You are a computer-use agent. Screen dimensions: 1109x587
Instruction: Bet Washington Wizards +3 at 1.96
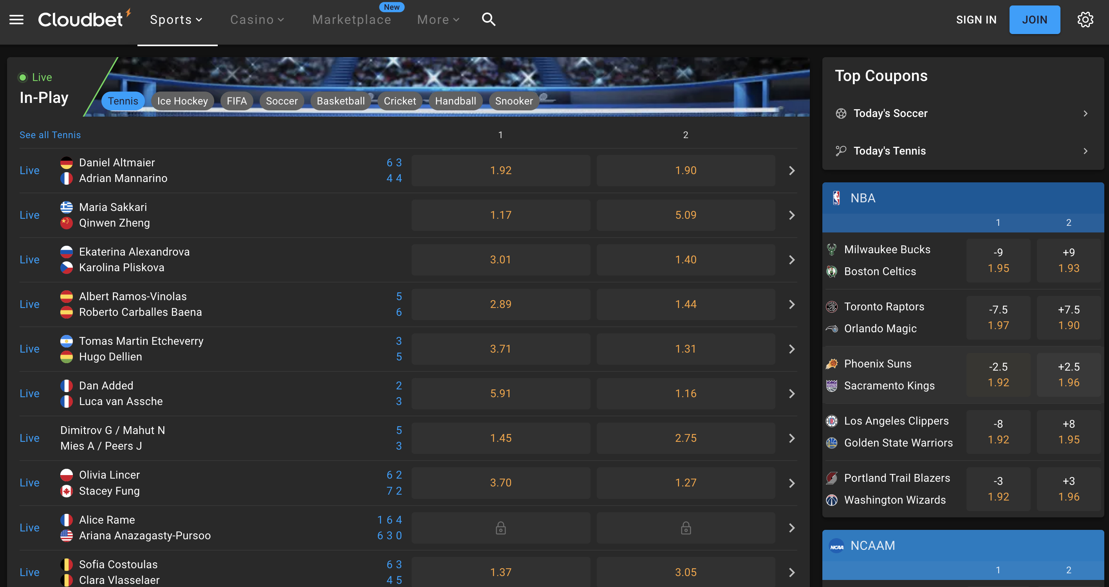click(1069, 489)
